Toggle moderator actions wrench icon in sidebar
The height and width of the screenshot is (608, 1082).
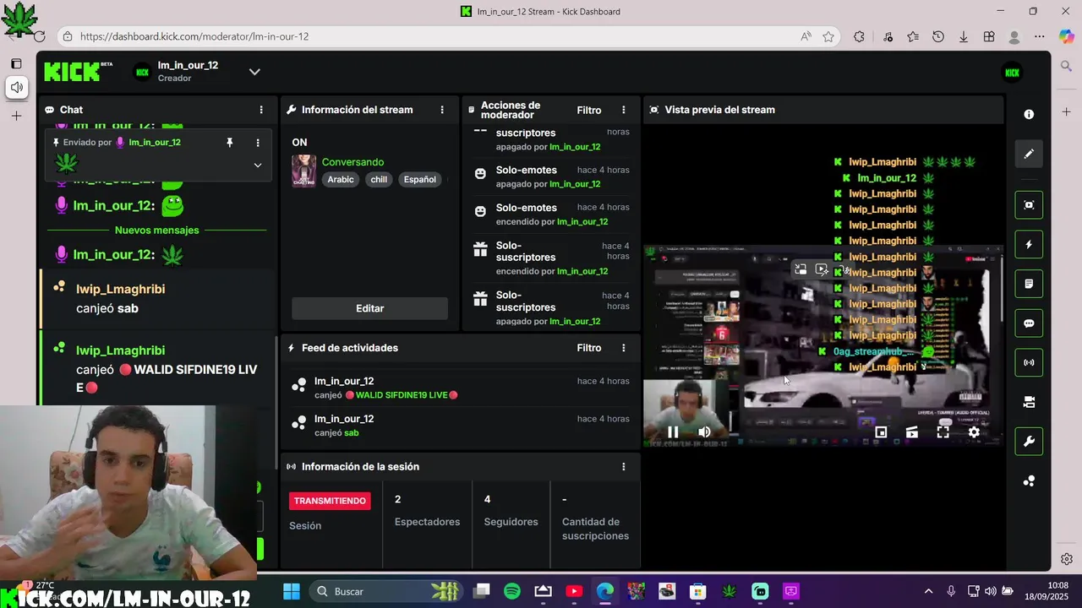pyautogui.click(x=1029, y=441)
